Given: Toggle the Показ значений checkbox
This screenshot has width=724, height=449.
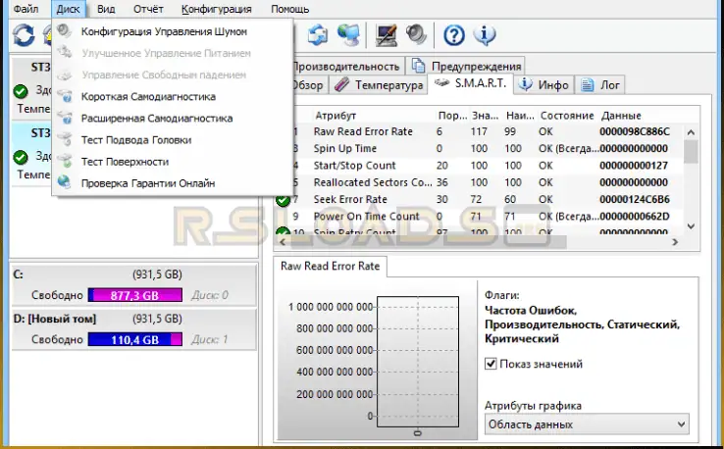Looking at the screenshot, I should click(491, 364).
